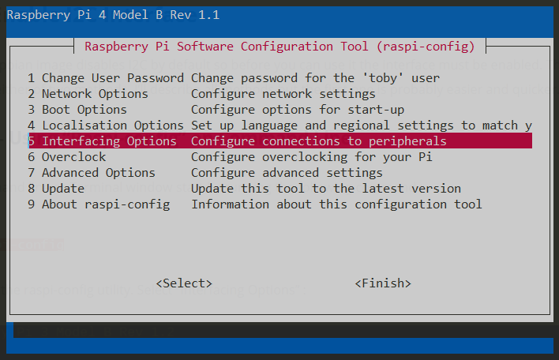The height and width of the screenshot is (360, 559).
Task: Click the 'Configure overclocking for your Pi' description
Action: pyautogui.click(x=312, y=157)
